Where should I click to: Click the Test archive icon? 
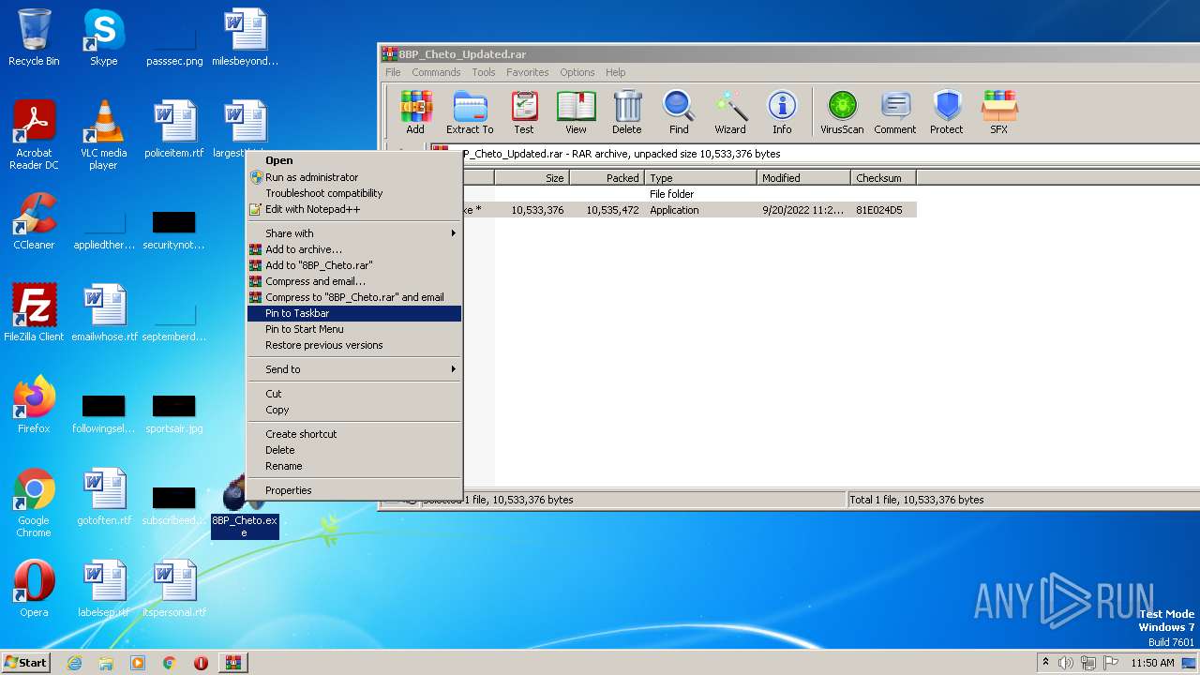click(524, 112)
